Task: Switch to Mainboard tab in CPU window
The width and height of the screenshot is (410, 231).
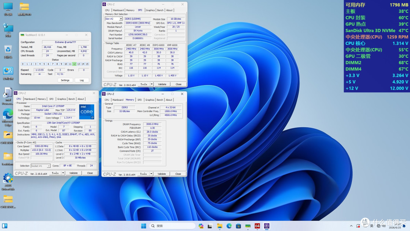Action: point(30,99)
